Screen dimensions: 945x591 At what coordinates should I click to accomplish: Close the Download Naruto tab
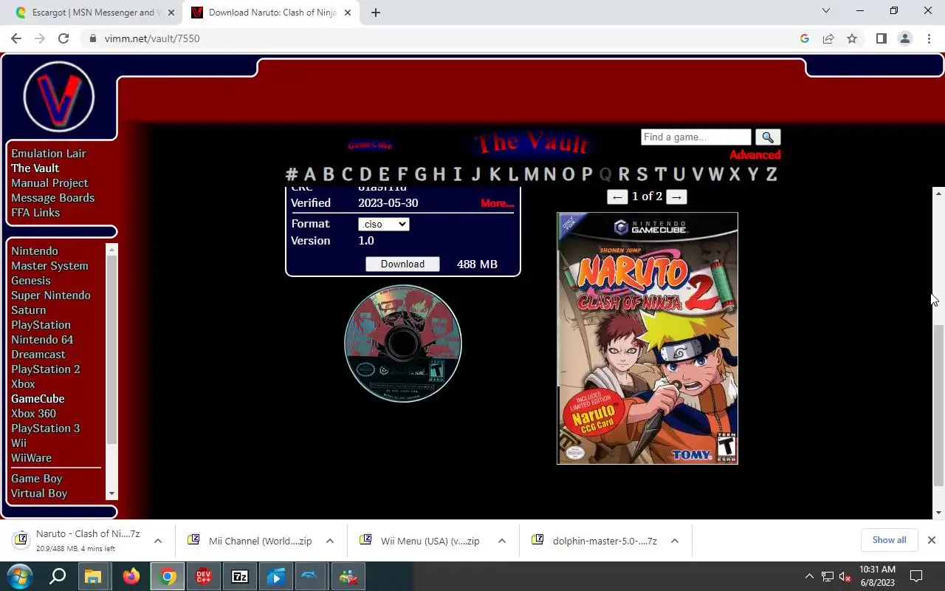click(x=348, y=13)
